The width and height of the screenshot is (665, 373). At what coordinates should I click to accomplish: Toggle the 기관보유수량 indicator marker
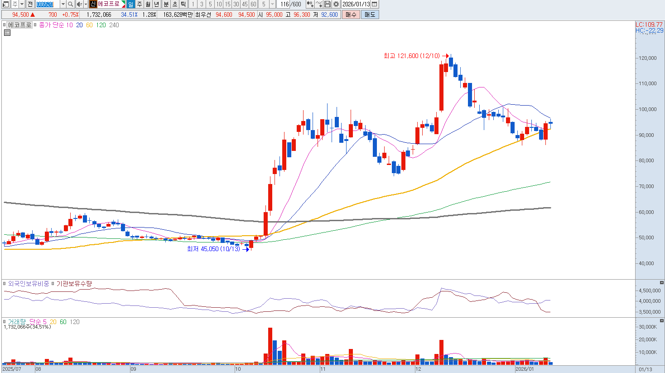pyautogui.click(x=53, y=284)
